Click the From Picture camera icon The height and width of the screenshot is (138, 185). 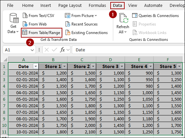[68, 15]
